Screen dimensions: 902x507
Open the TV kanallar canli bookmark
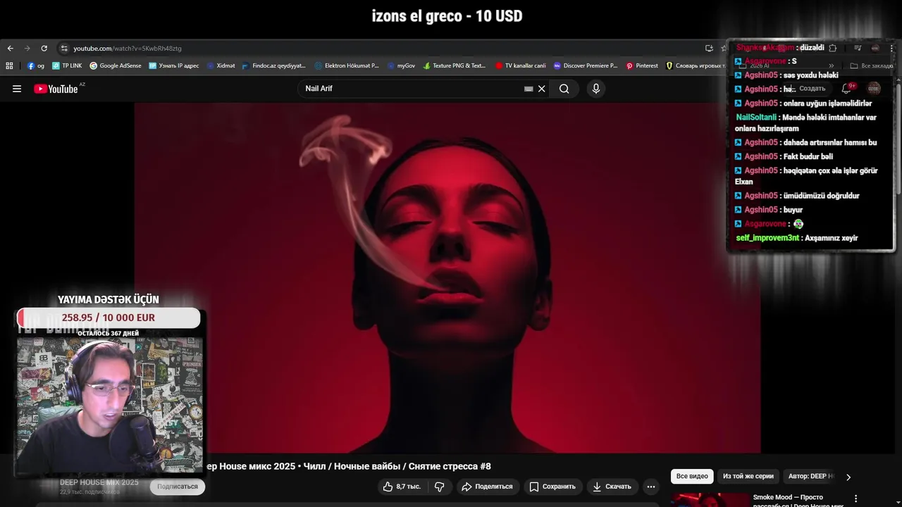521,65
